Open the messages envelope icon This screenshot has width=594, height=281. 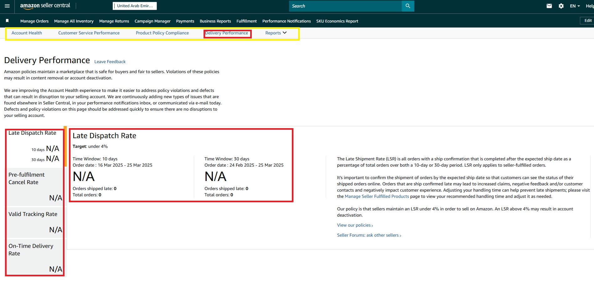549,6
